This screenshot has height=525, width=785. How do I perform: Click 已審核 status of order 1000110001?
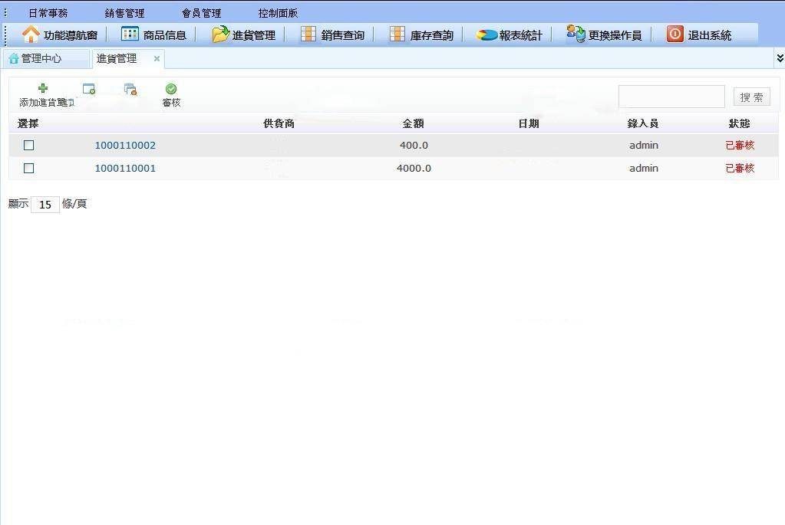tap(740, 168)
